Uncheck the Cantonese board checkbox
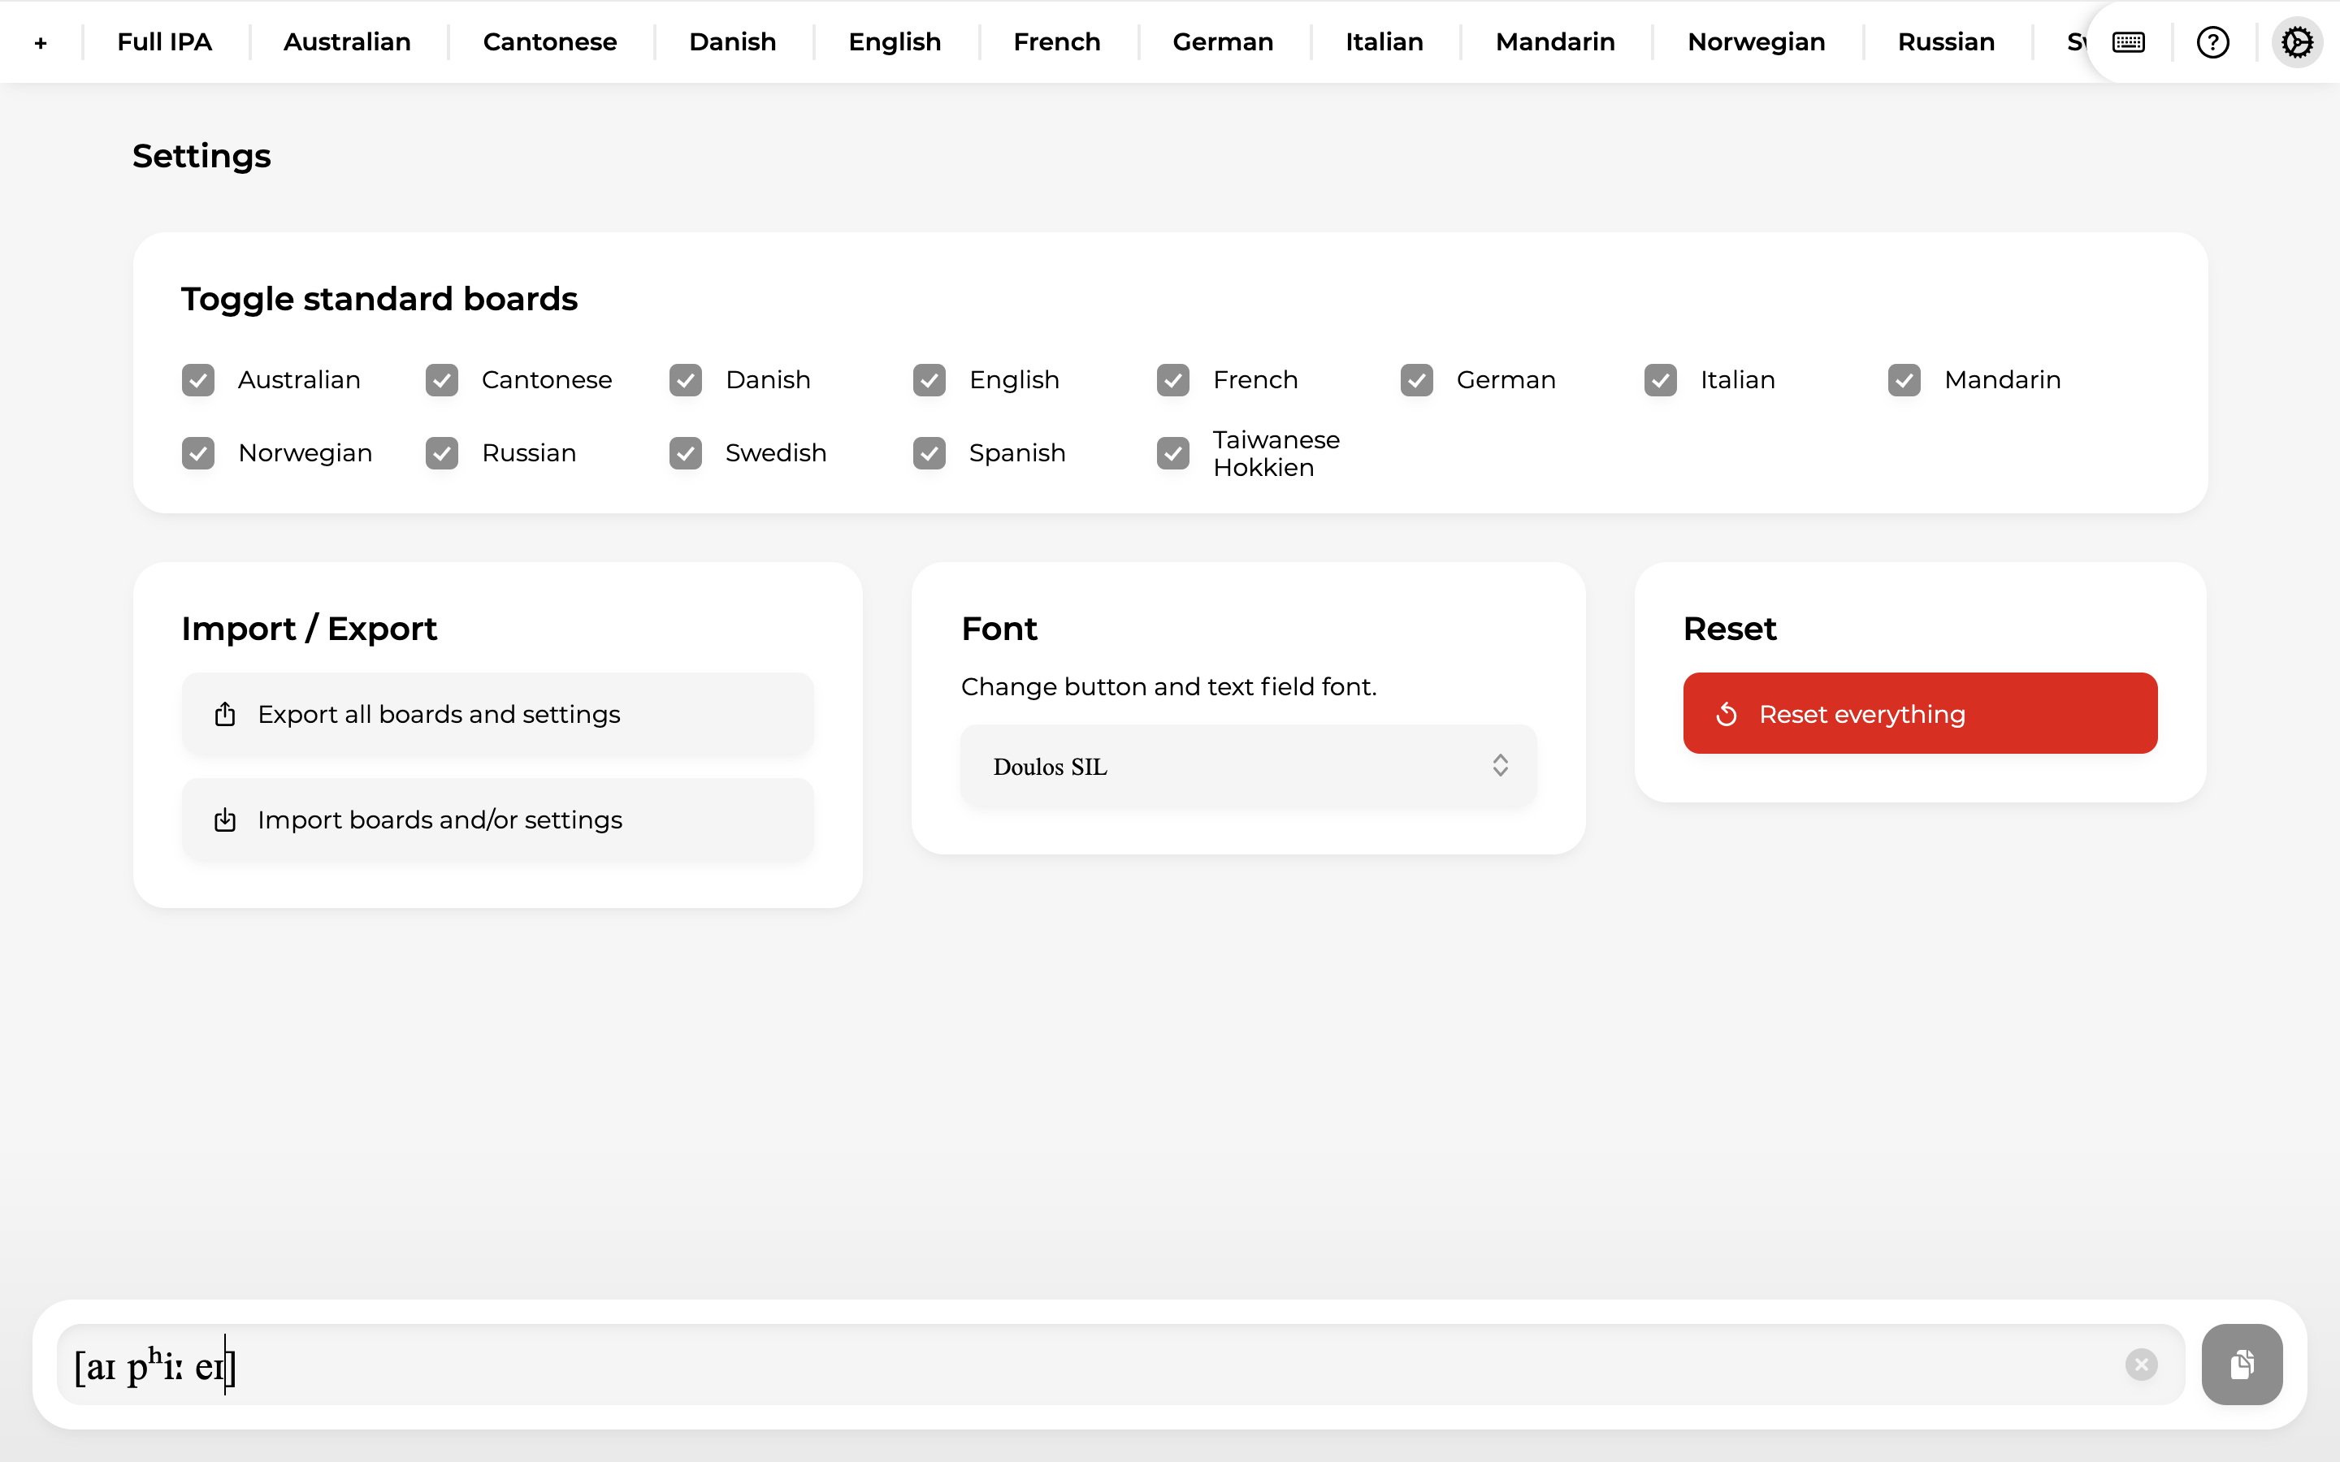 click(x=442, y=380)
